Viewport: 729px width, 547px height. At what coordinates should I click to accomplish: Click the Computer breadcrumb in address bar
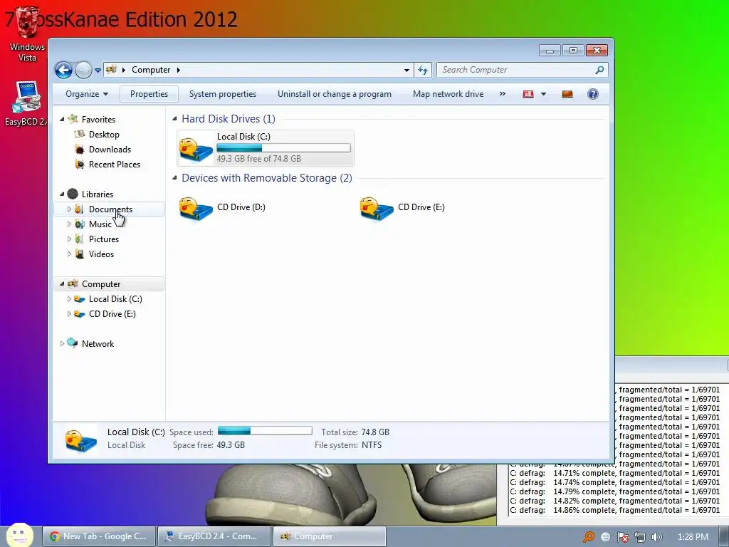coord(151,70)
